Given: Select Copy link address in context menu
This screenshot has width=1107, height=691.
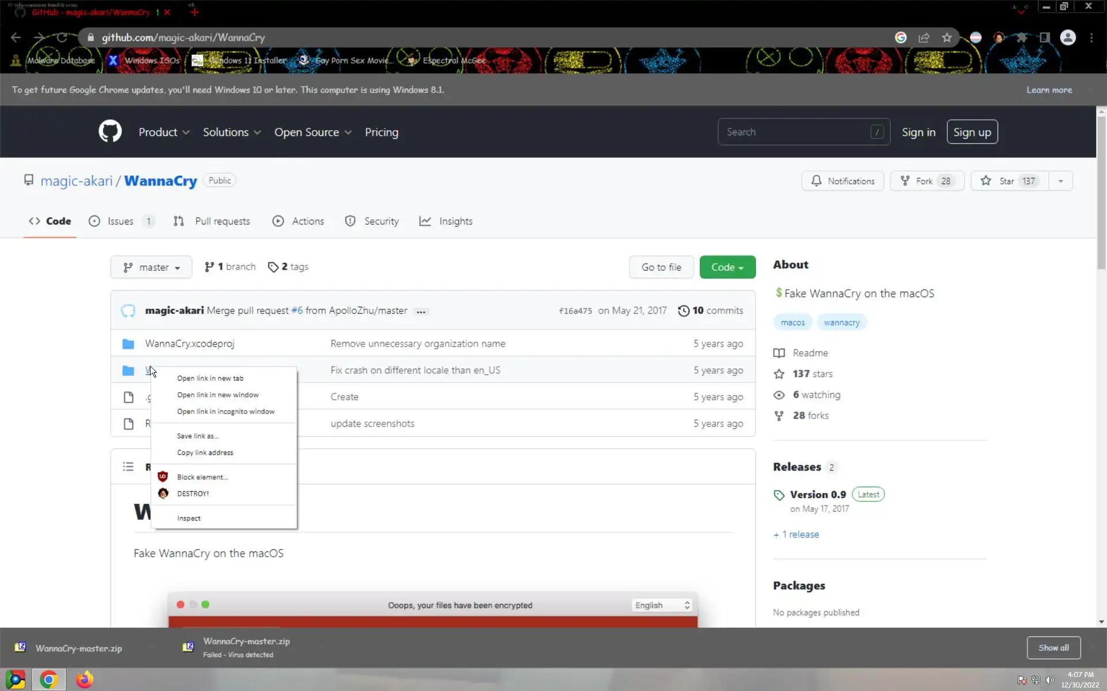Looking at the screenshot, I should click(x=205, y=453).
